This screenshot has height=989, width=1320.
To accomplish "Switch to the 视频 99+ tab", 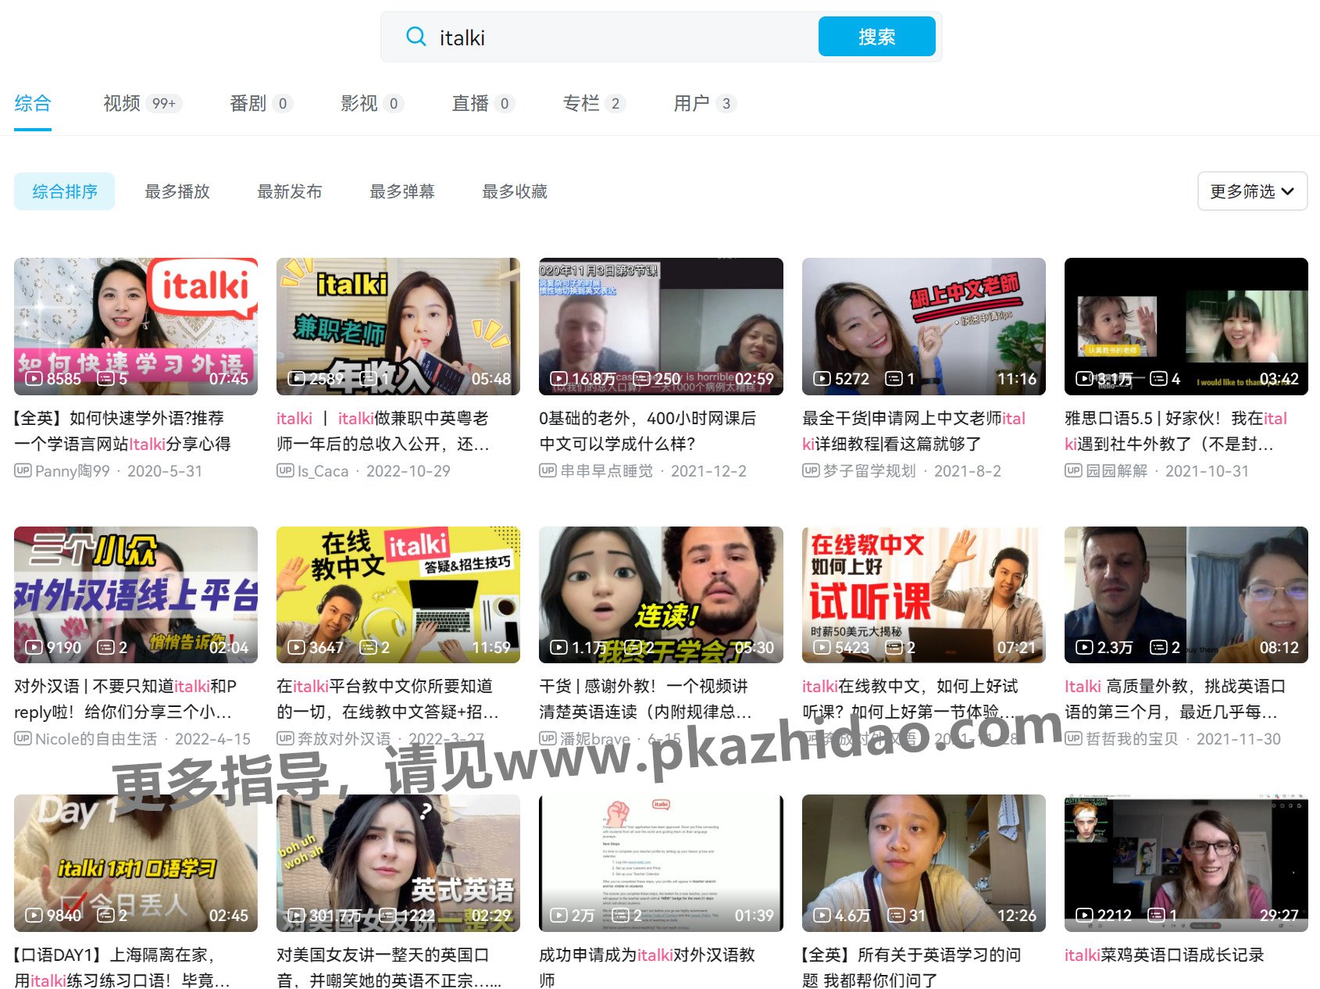I will (142, 103).
